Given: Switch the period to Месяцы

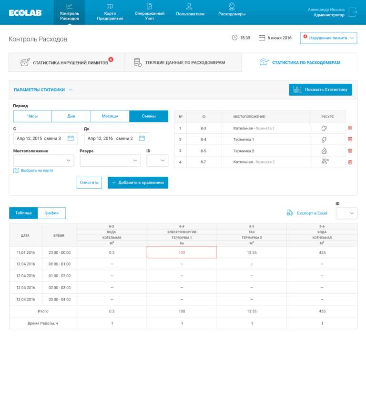Looking at the screenshot, I should click(x=110, y=116).
